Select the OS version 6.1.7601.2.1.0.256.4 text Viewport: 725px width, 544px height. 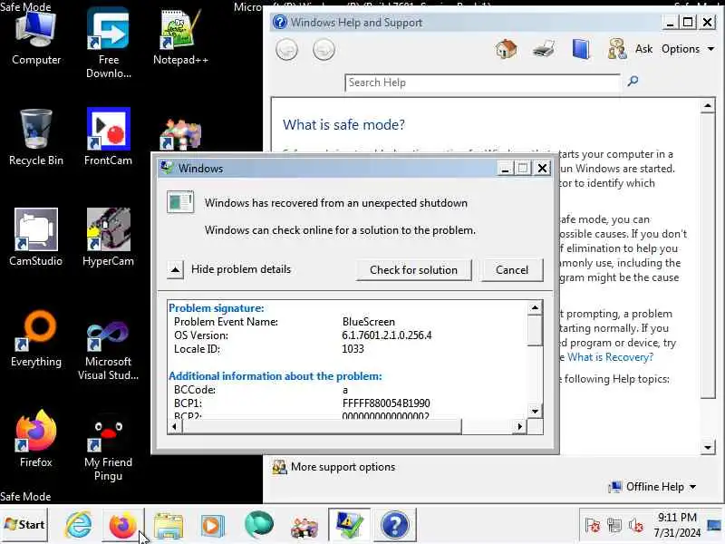click(x=387, y=335)
